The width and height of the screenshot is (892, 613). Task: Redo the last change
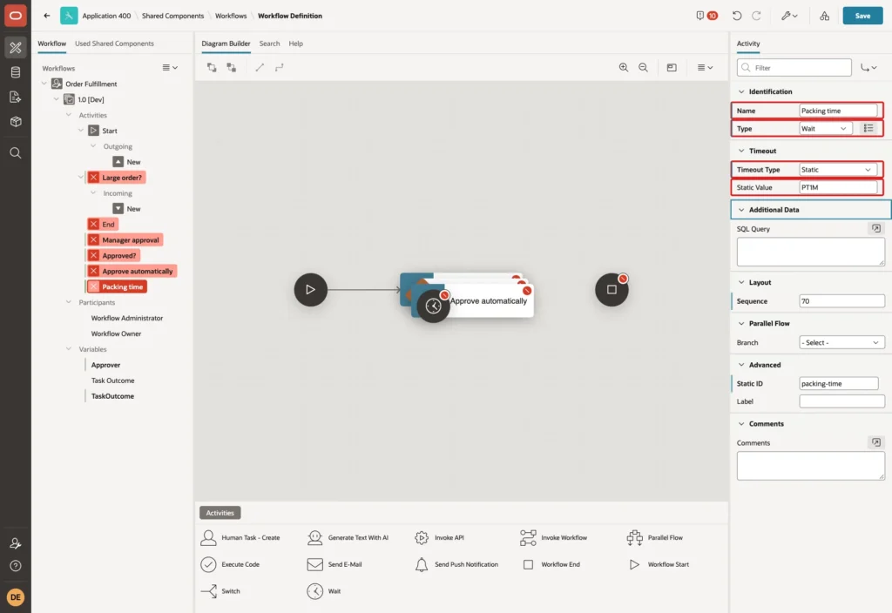(756, 16)
